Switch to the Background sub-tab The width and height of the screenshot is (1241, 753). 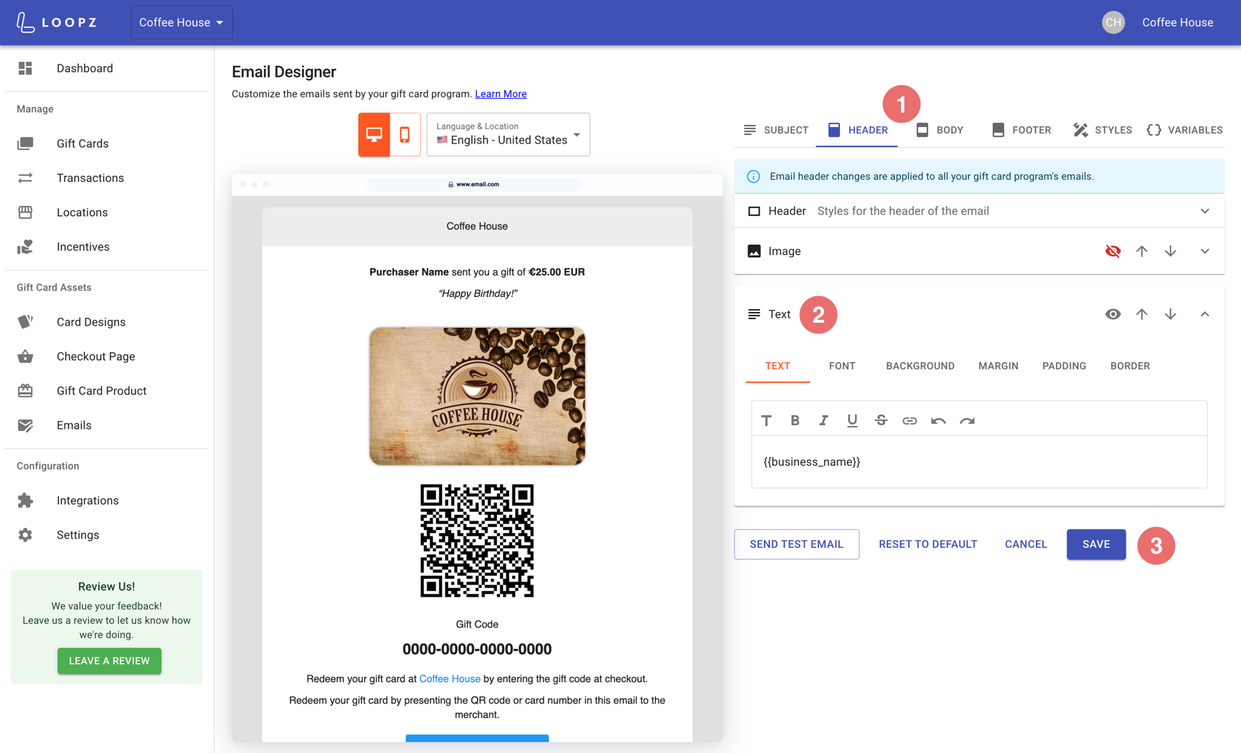coord(920,366)
